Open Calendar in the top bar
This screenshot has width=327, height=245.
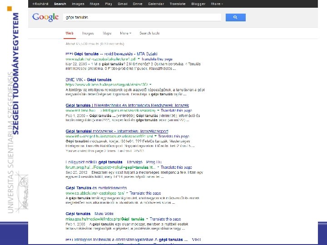pyautogui.click(x=156, y=4)
